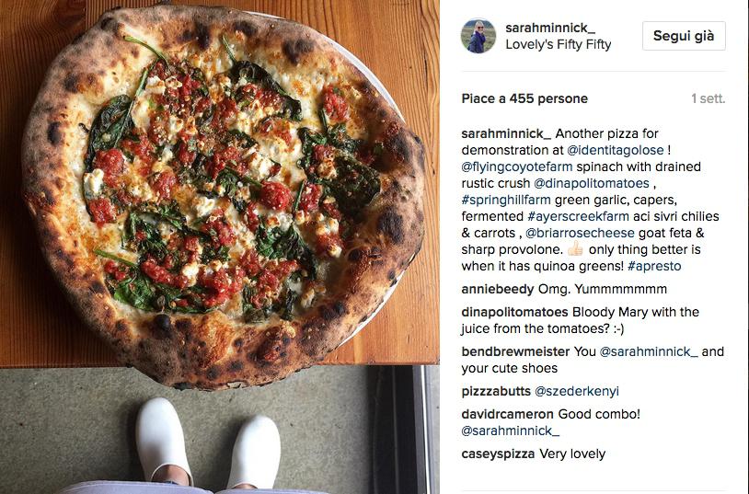Open commenter anniebeedy's profile
Image resolution: width=749 pixels, height=494 pixels.
(x=498, y=289)
